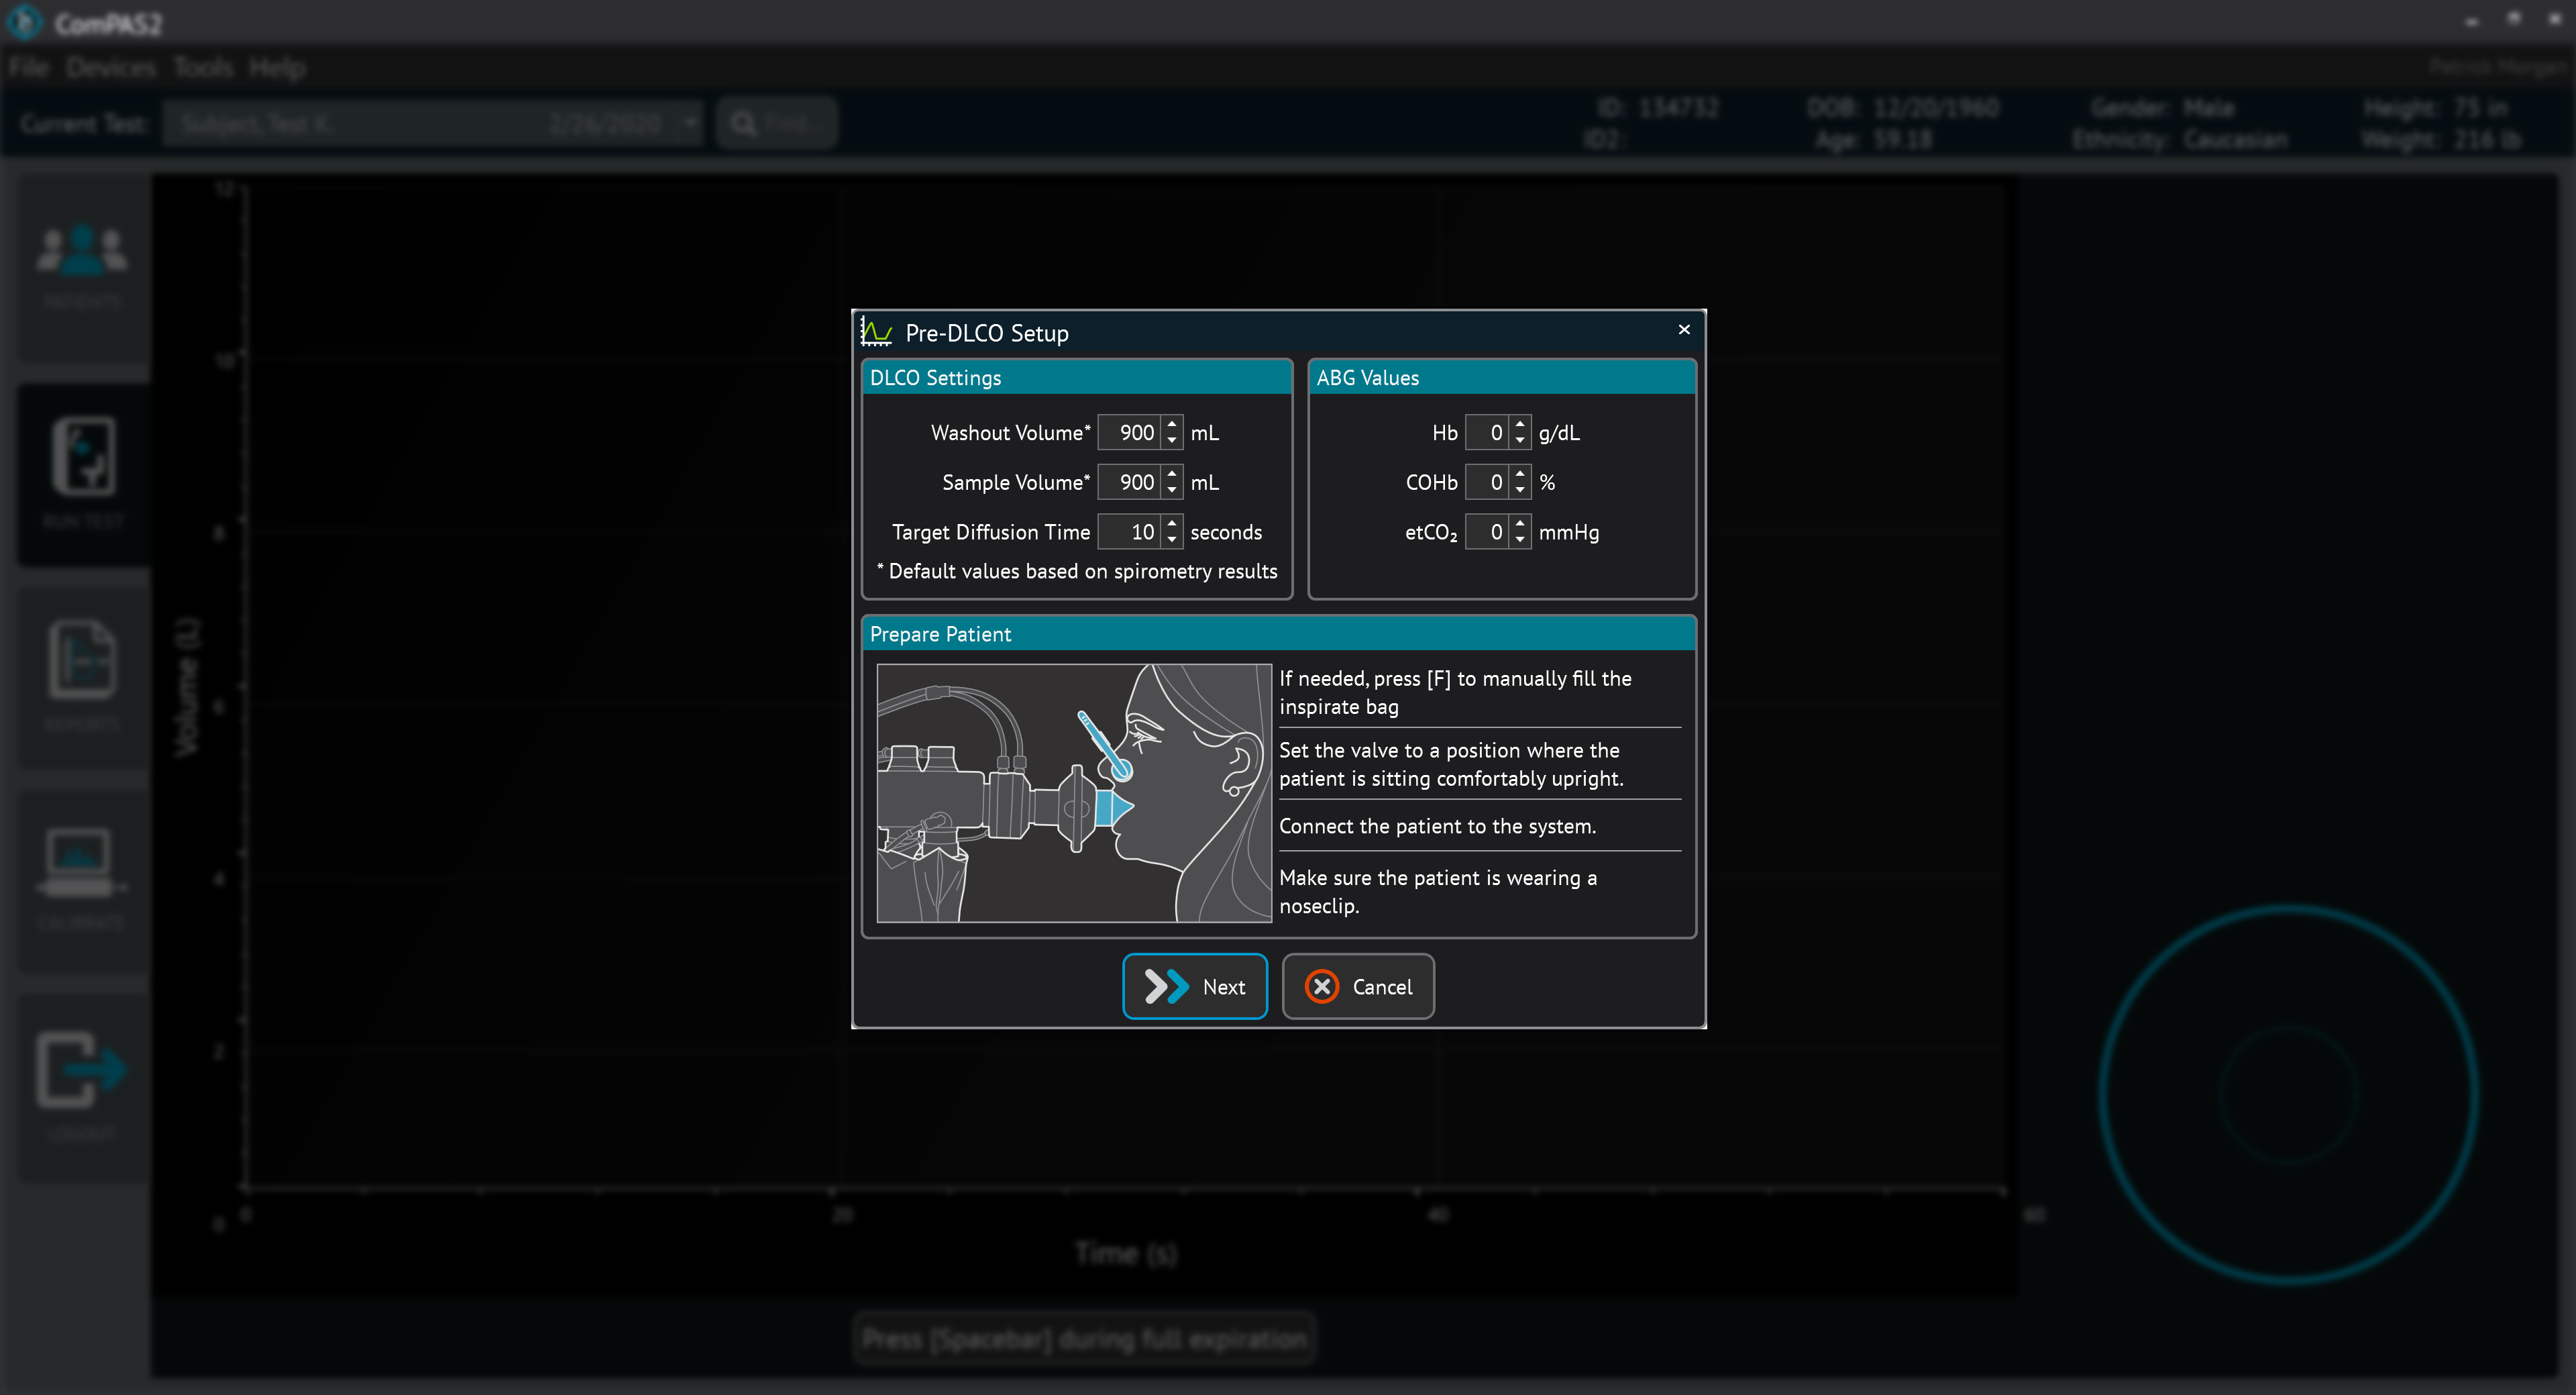Decrease etCO2 value with down arrow
2576x1395 pixels.
[x=1520, y=540]
